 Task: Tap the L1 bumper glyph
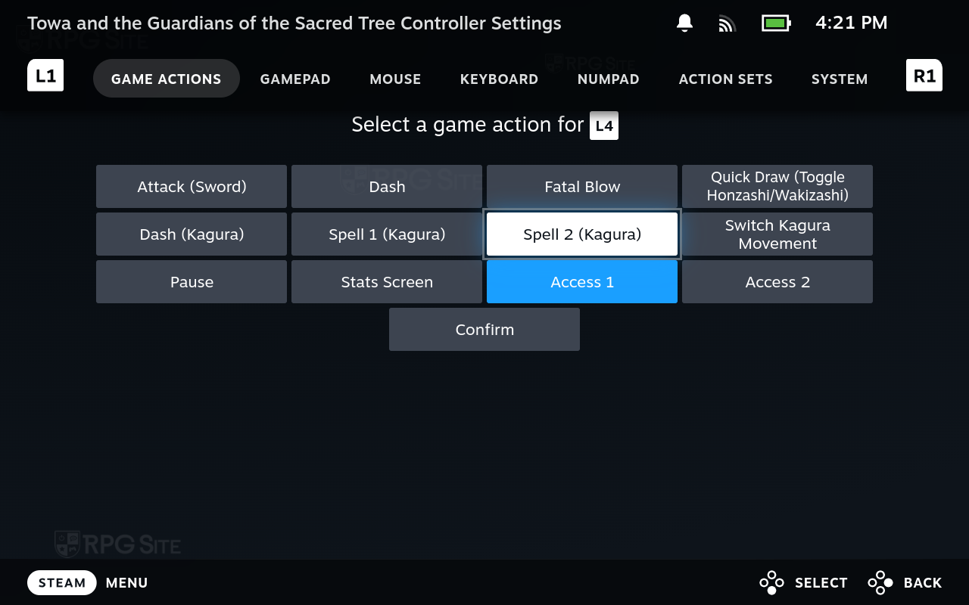click(x=45, y=76)
